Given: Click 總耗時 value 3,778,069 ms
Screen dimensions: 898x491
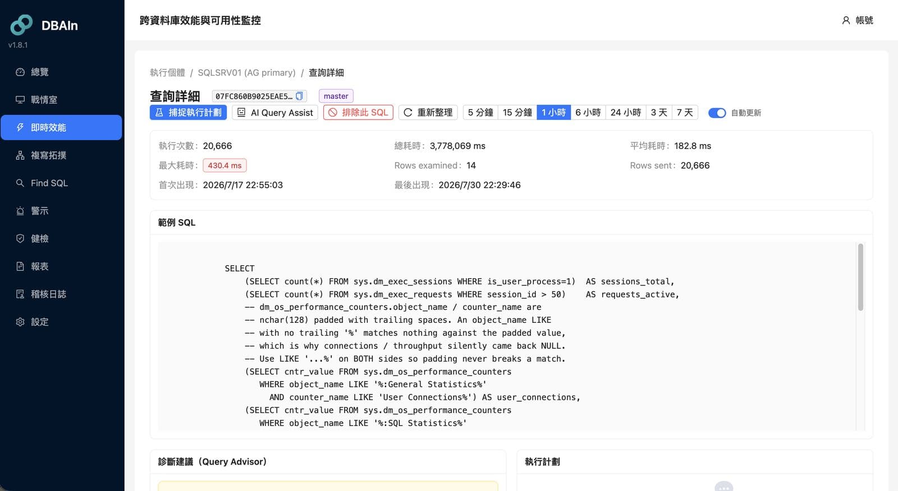Looking at the screenshot, I should (457, 146).
